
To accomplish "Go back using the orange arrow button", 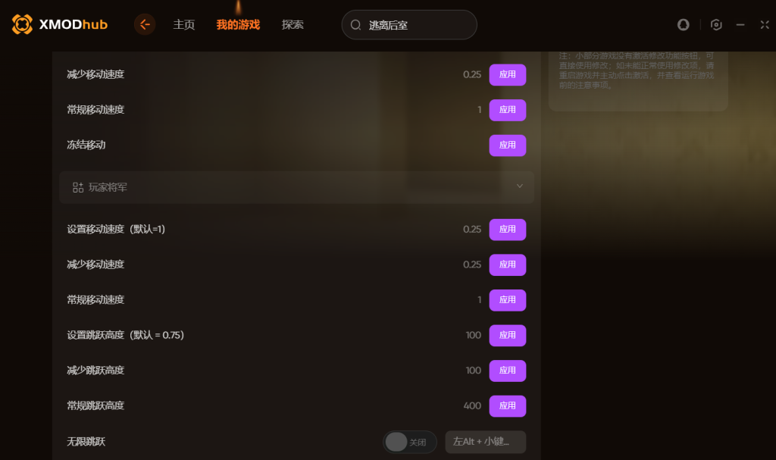I will (x=145, y=24).
